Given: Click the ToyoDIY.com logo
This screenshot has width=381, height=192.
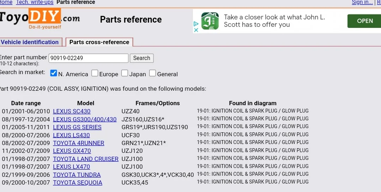Looking at the screenshot, I should [x=40, y=19].
